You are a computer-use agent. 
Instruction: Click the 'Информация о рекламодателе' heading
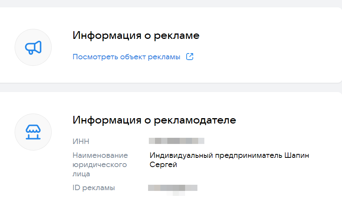click(154, 120)
